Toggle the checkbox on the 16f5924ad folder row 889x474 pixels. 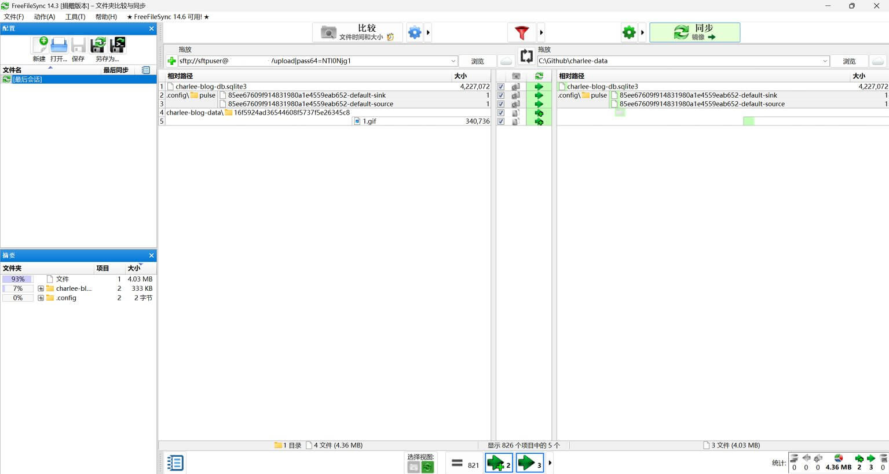point(500,112)
